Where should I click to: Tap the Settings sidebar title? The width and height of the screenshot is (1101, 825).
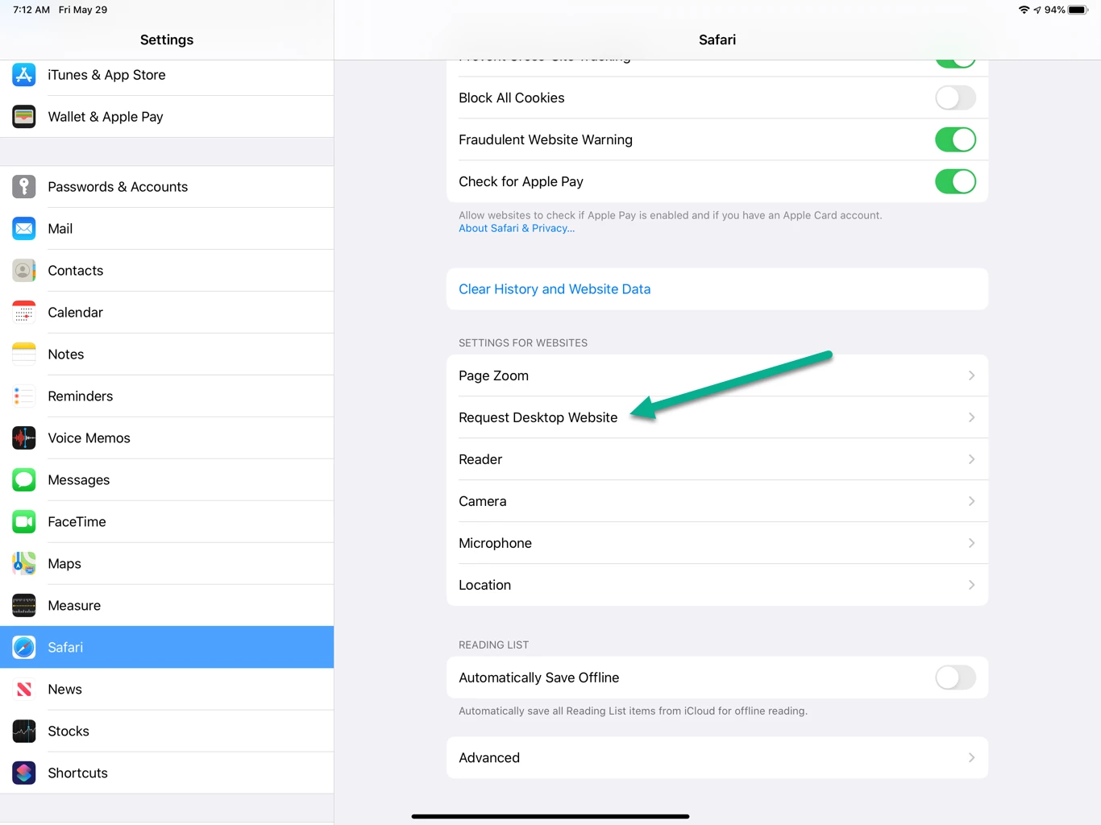click(167, 39)
